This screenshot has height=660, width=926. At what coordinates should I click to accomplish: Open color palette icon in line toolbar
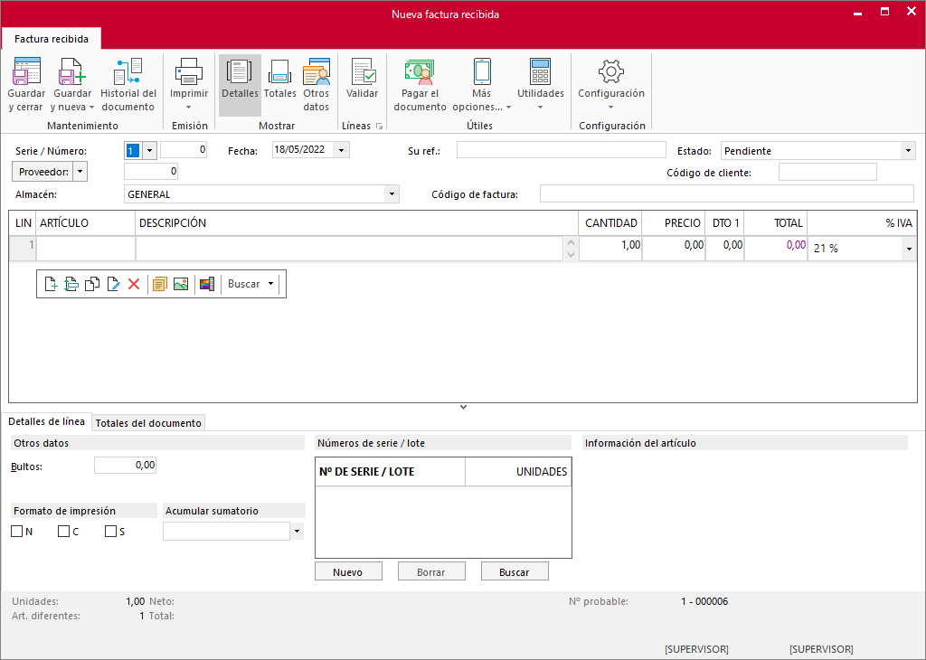point(207,284)
